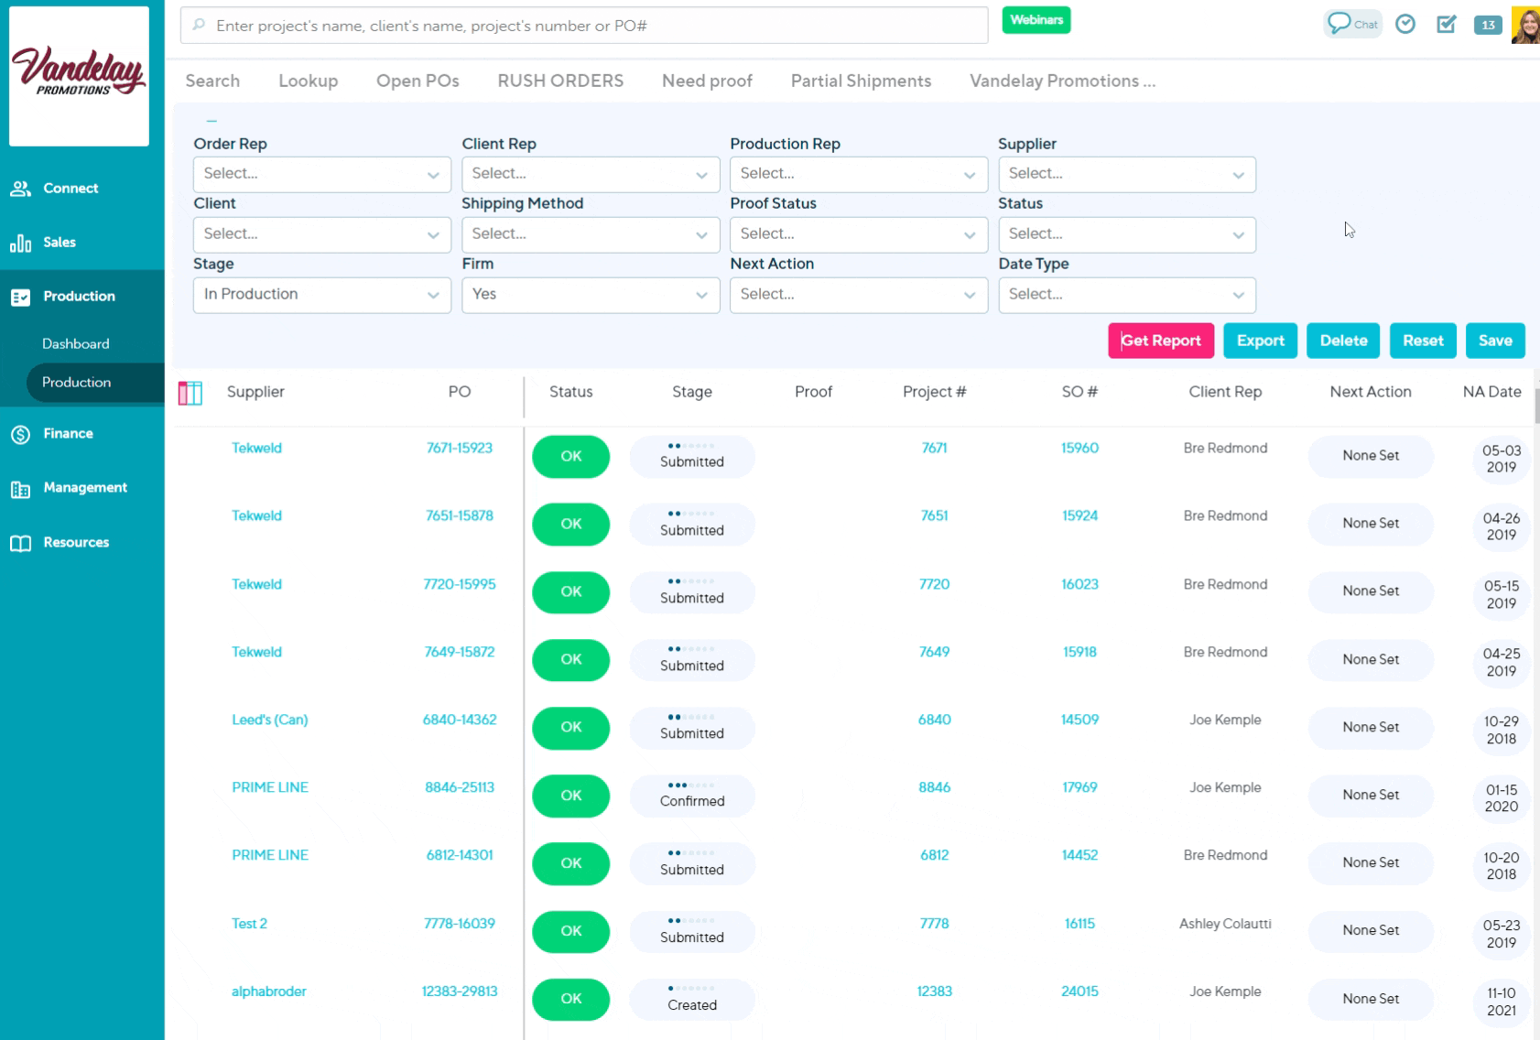Open PO link 7671-15923

(x=460, y=449)
